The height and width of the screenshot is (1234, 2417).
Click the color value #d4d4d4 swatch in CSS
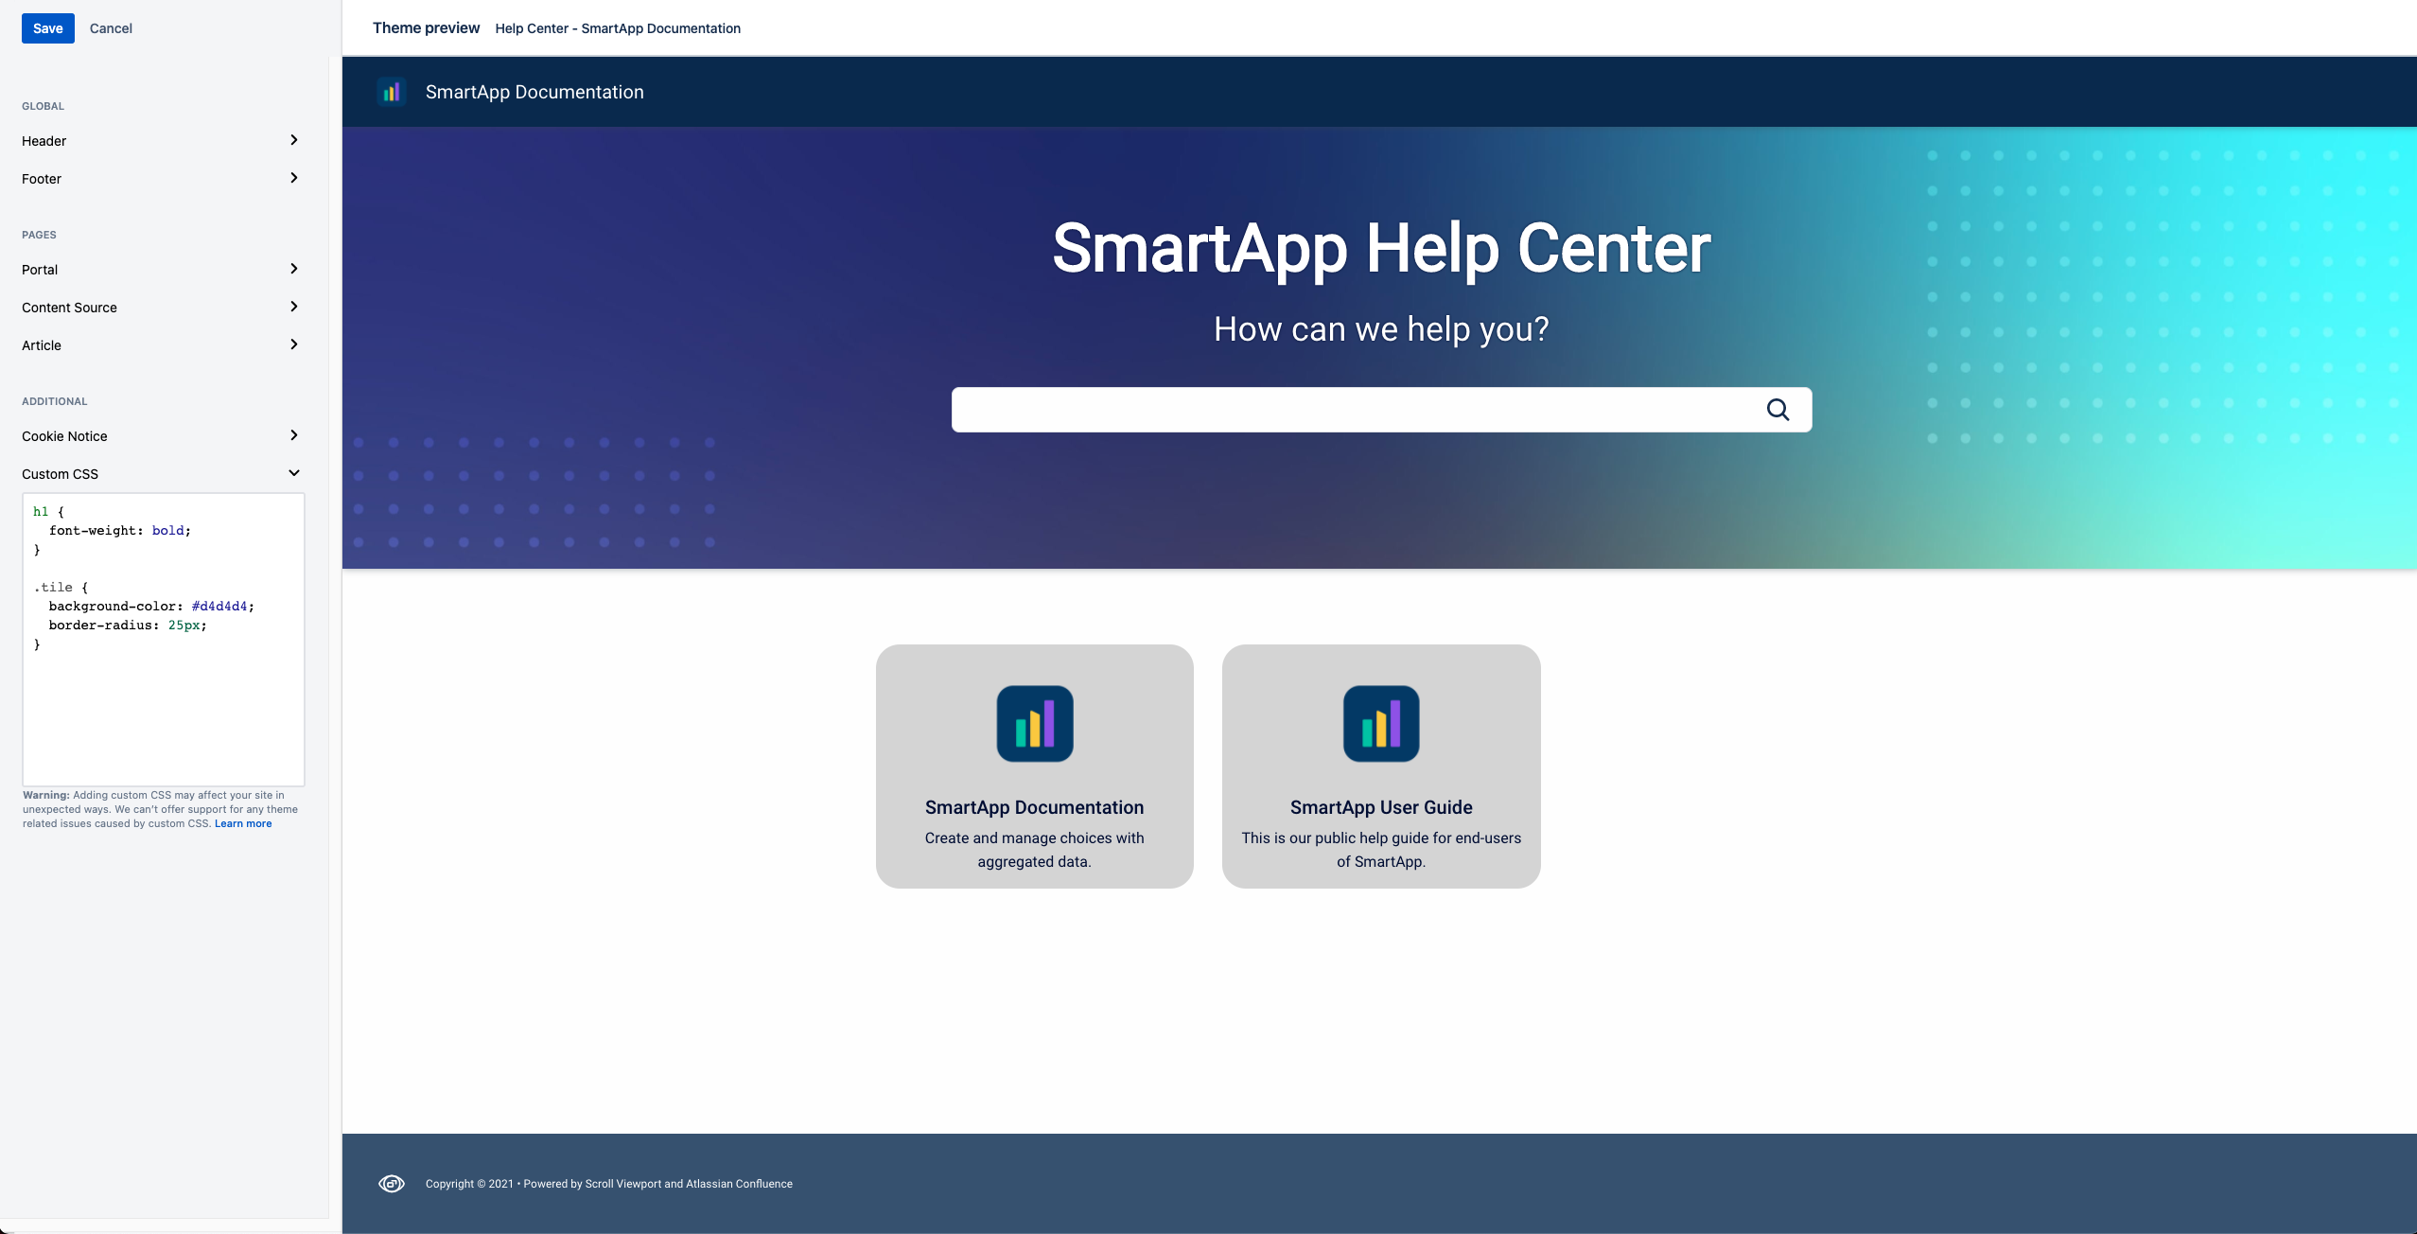(x=219, y=606)
